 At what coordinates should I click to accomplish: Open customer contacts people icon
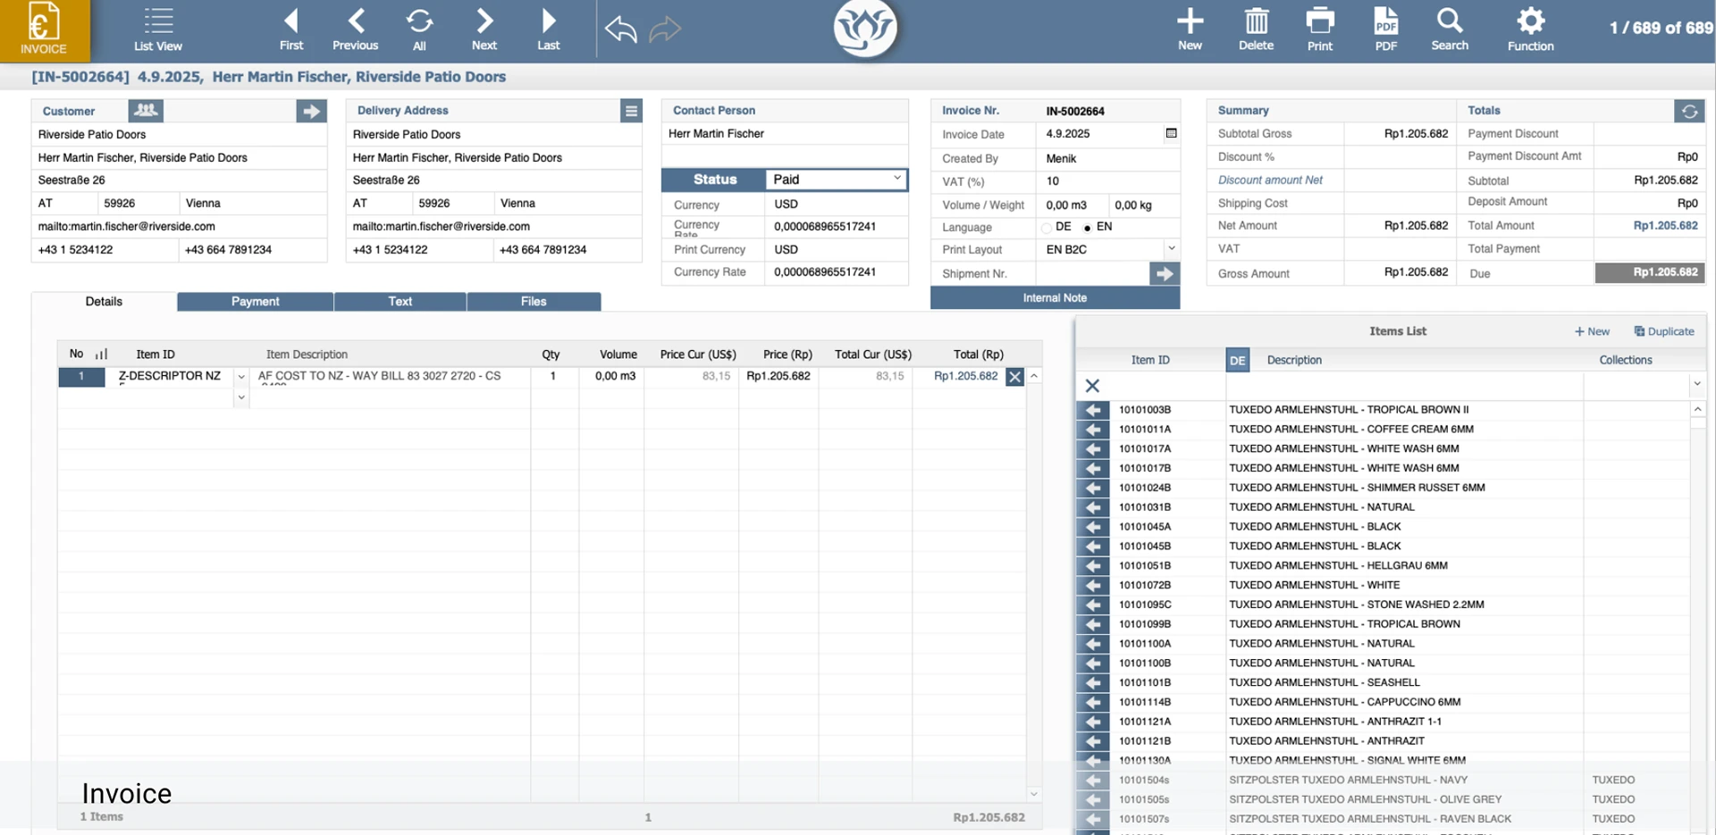click(146, 111)
